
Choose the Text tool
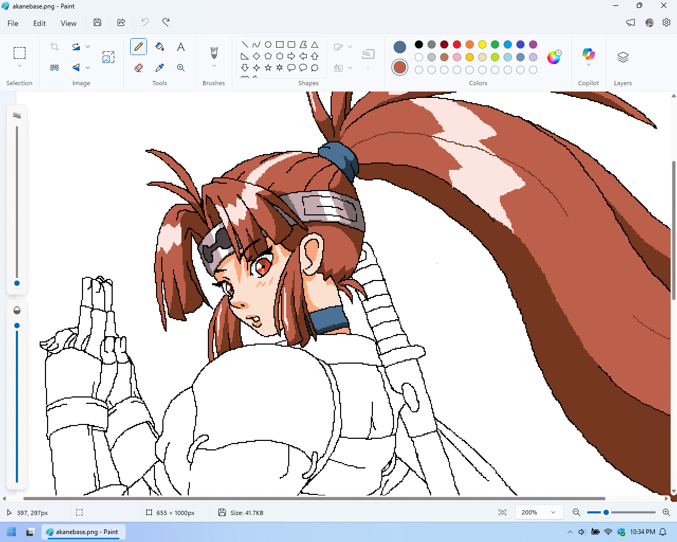181,47
